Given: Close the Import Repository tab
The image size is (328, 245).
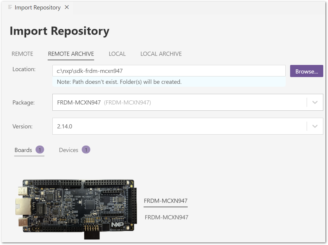Looking at the screenshot, I should (66, 7).
